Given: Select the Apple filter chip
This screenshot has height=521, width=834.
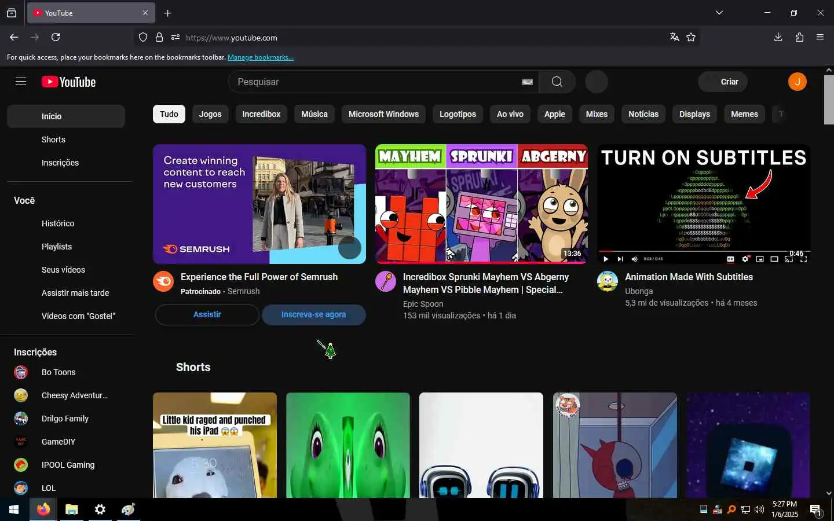Looking at the screenshot, I should point(554,114).
